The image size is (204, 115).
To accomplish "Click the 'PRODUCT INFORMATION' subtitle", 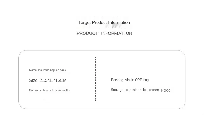I will point(105,33).
